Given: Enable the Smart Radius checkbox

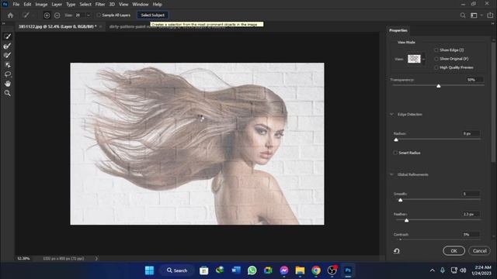Looking at the screenshot, I should (395, 153).
